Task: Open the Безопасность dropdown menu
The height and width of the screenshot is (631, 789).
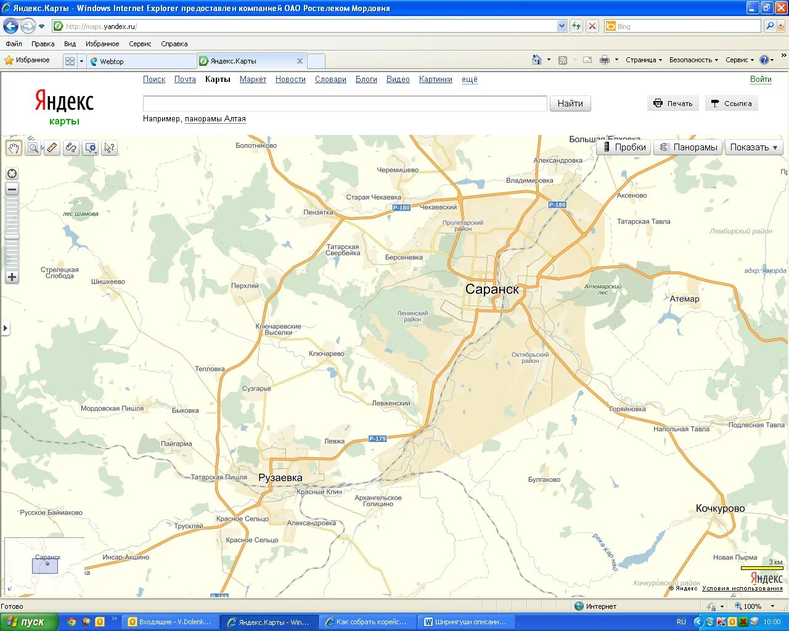Action: click(693, 60)
